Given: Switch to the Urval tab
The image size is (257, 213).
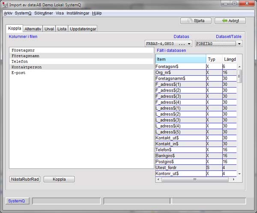Looking at the screenshot, I should pyautogui.click(x=49, y=29).
